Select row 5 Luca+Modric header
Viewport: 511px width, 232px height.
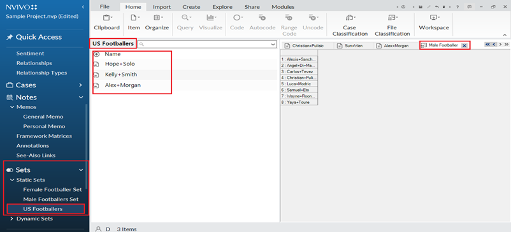pos(299,83)
